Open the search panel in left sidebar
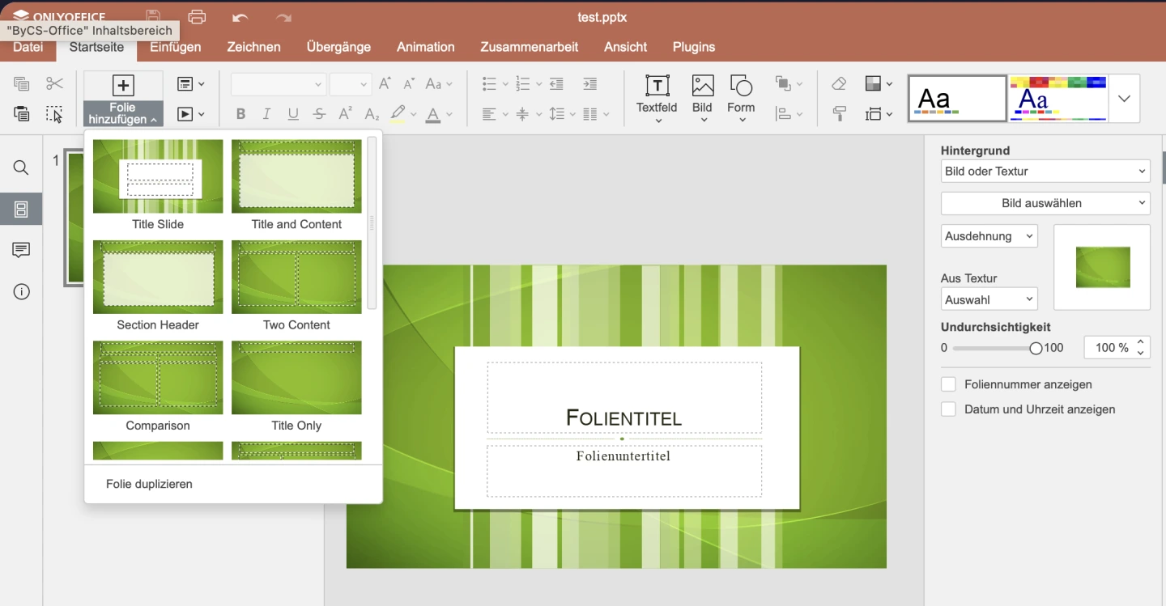 click(21, 168)
